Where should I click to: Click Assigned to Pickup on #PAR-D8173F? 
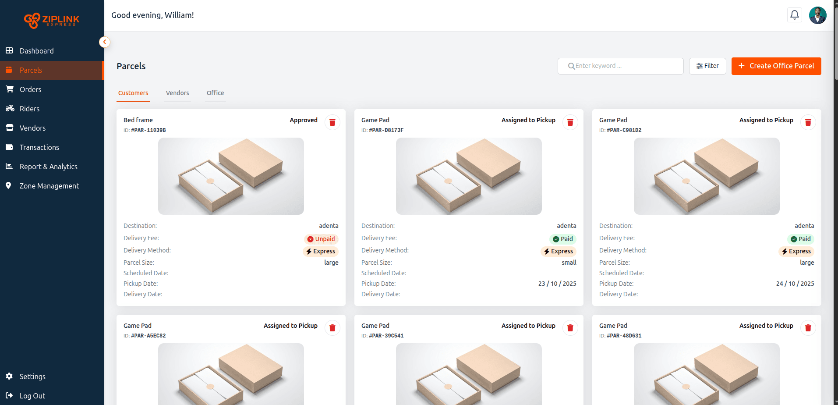click(528, 120)
